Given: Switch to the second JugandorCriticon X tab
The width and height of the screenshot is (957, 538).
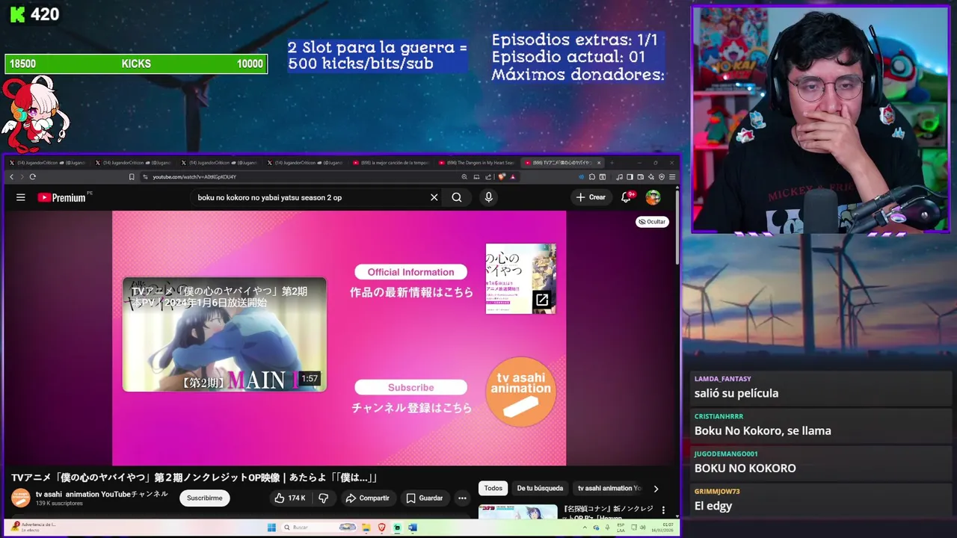Looking at the screenshot, I should 135,162.
